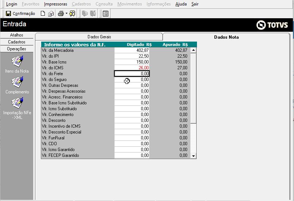Click the red Vlr. do ICMS 26,00 field
The image size is (294, 201).
tap(132, 68)
